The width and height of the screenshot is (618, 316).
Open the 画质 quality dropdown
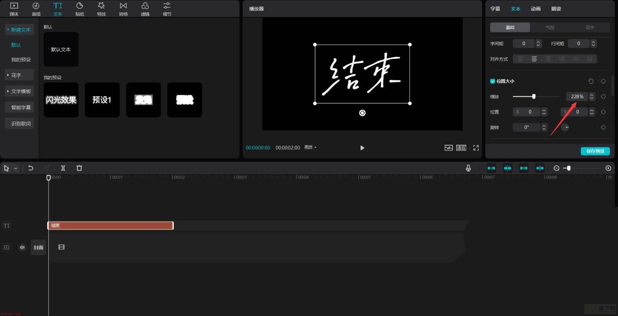coord(310,147)
